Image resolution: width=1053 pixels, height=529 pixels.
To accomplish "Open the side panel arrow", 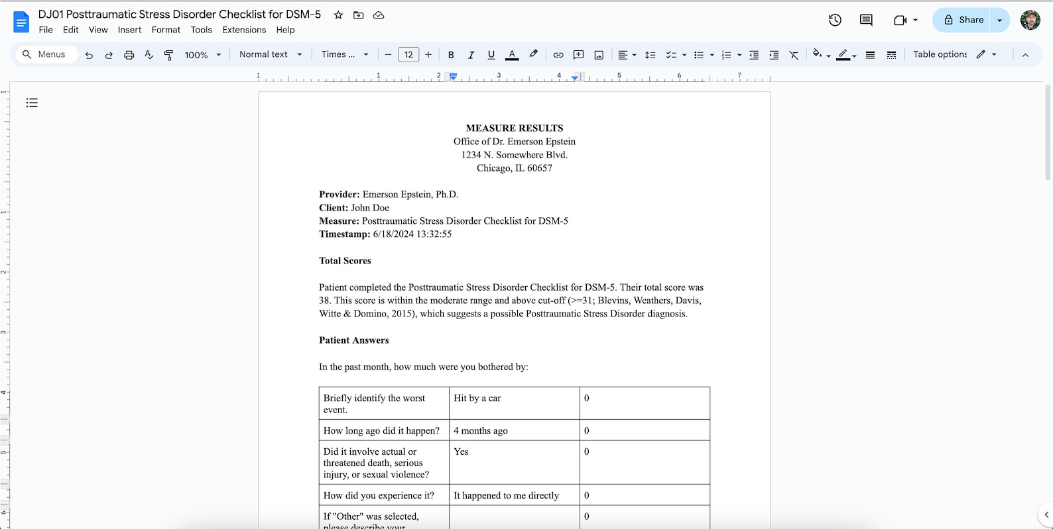I will coord(1046,514).
